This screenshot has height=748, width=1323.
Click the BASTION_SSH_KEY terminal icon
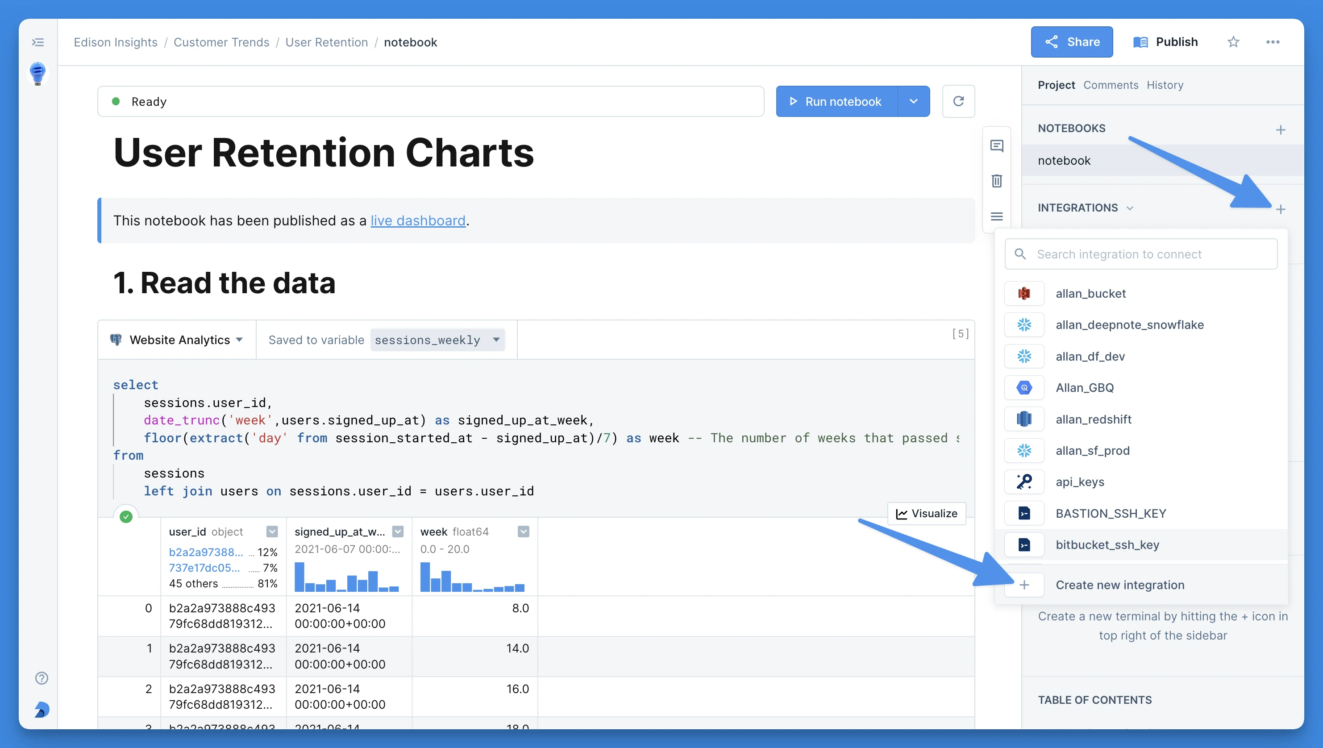[1024, 513]
